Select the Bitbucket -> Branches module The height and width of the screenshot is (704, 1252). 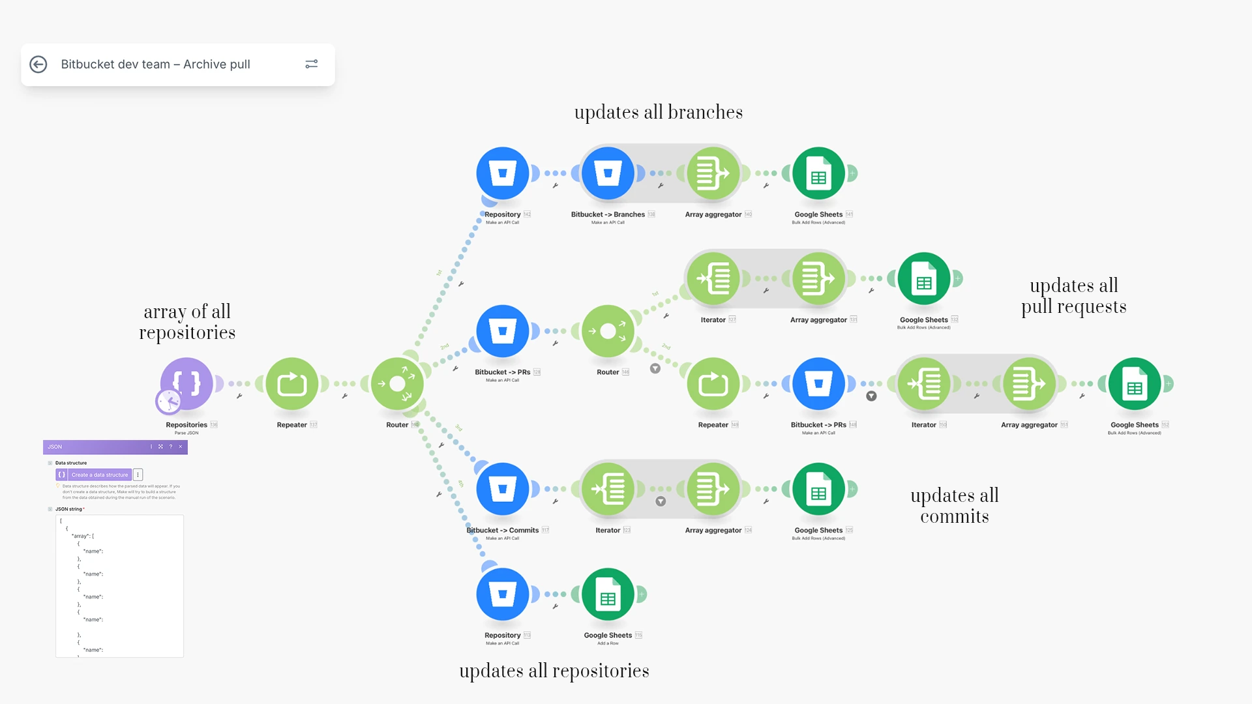[608, 173]
